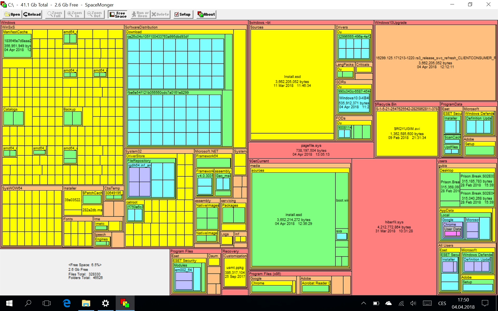498x311 pixels.
Task: Reload the disk scan
Action: pyautogui.click(x=32, y=15)
